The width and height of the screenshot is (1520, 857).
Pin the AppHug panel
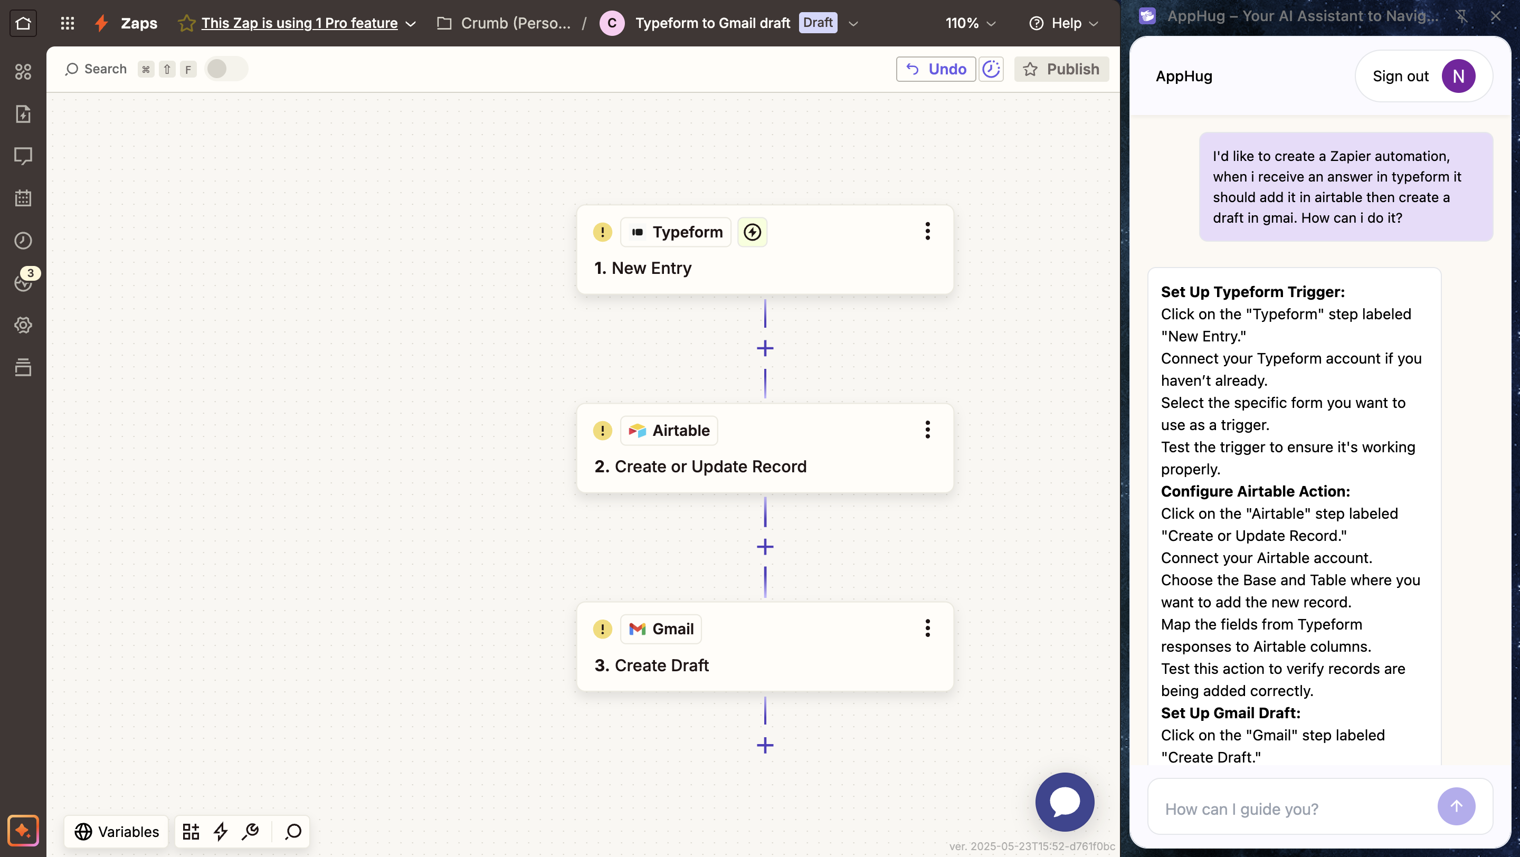(1461, 16)
